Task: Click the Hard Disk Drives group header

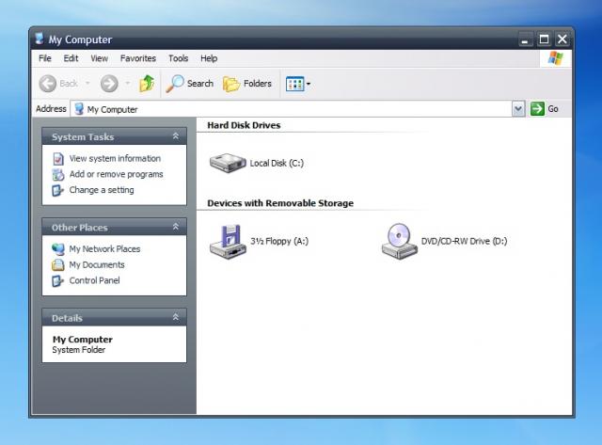Action: (x=244, y=125)
